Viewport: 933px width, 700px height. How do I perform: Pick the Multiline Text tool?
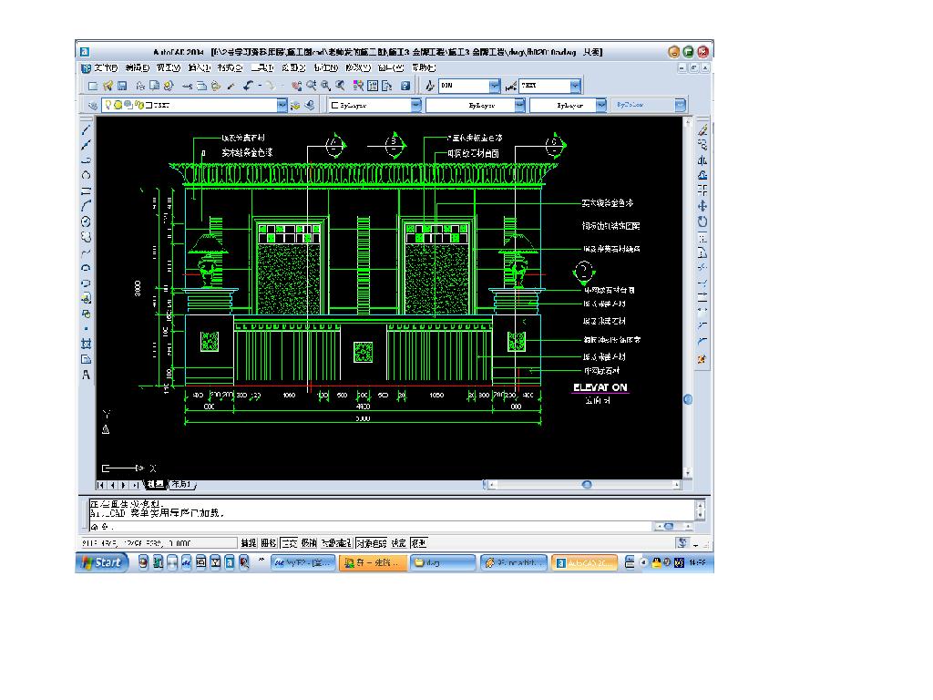coord(87,375)
